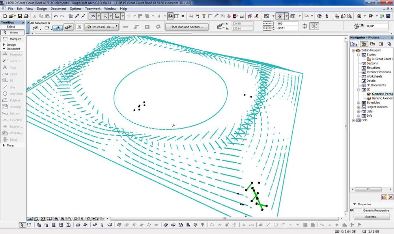Select the single beam geometry method
The width and height of the screenshot is (394, 234).
125,27
